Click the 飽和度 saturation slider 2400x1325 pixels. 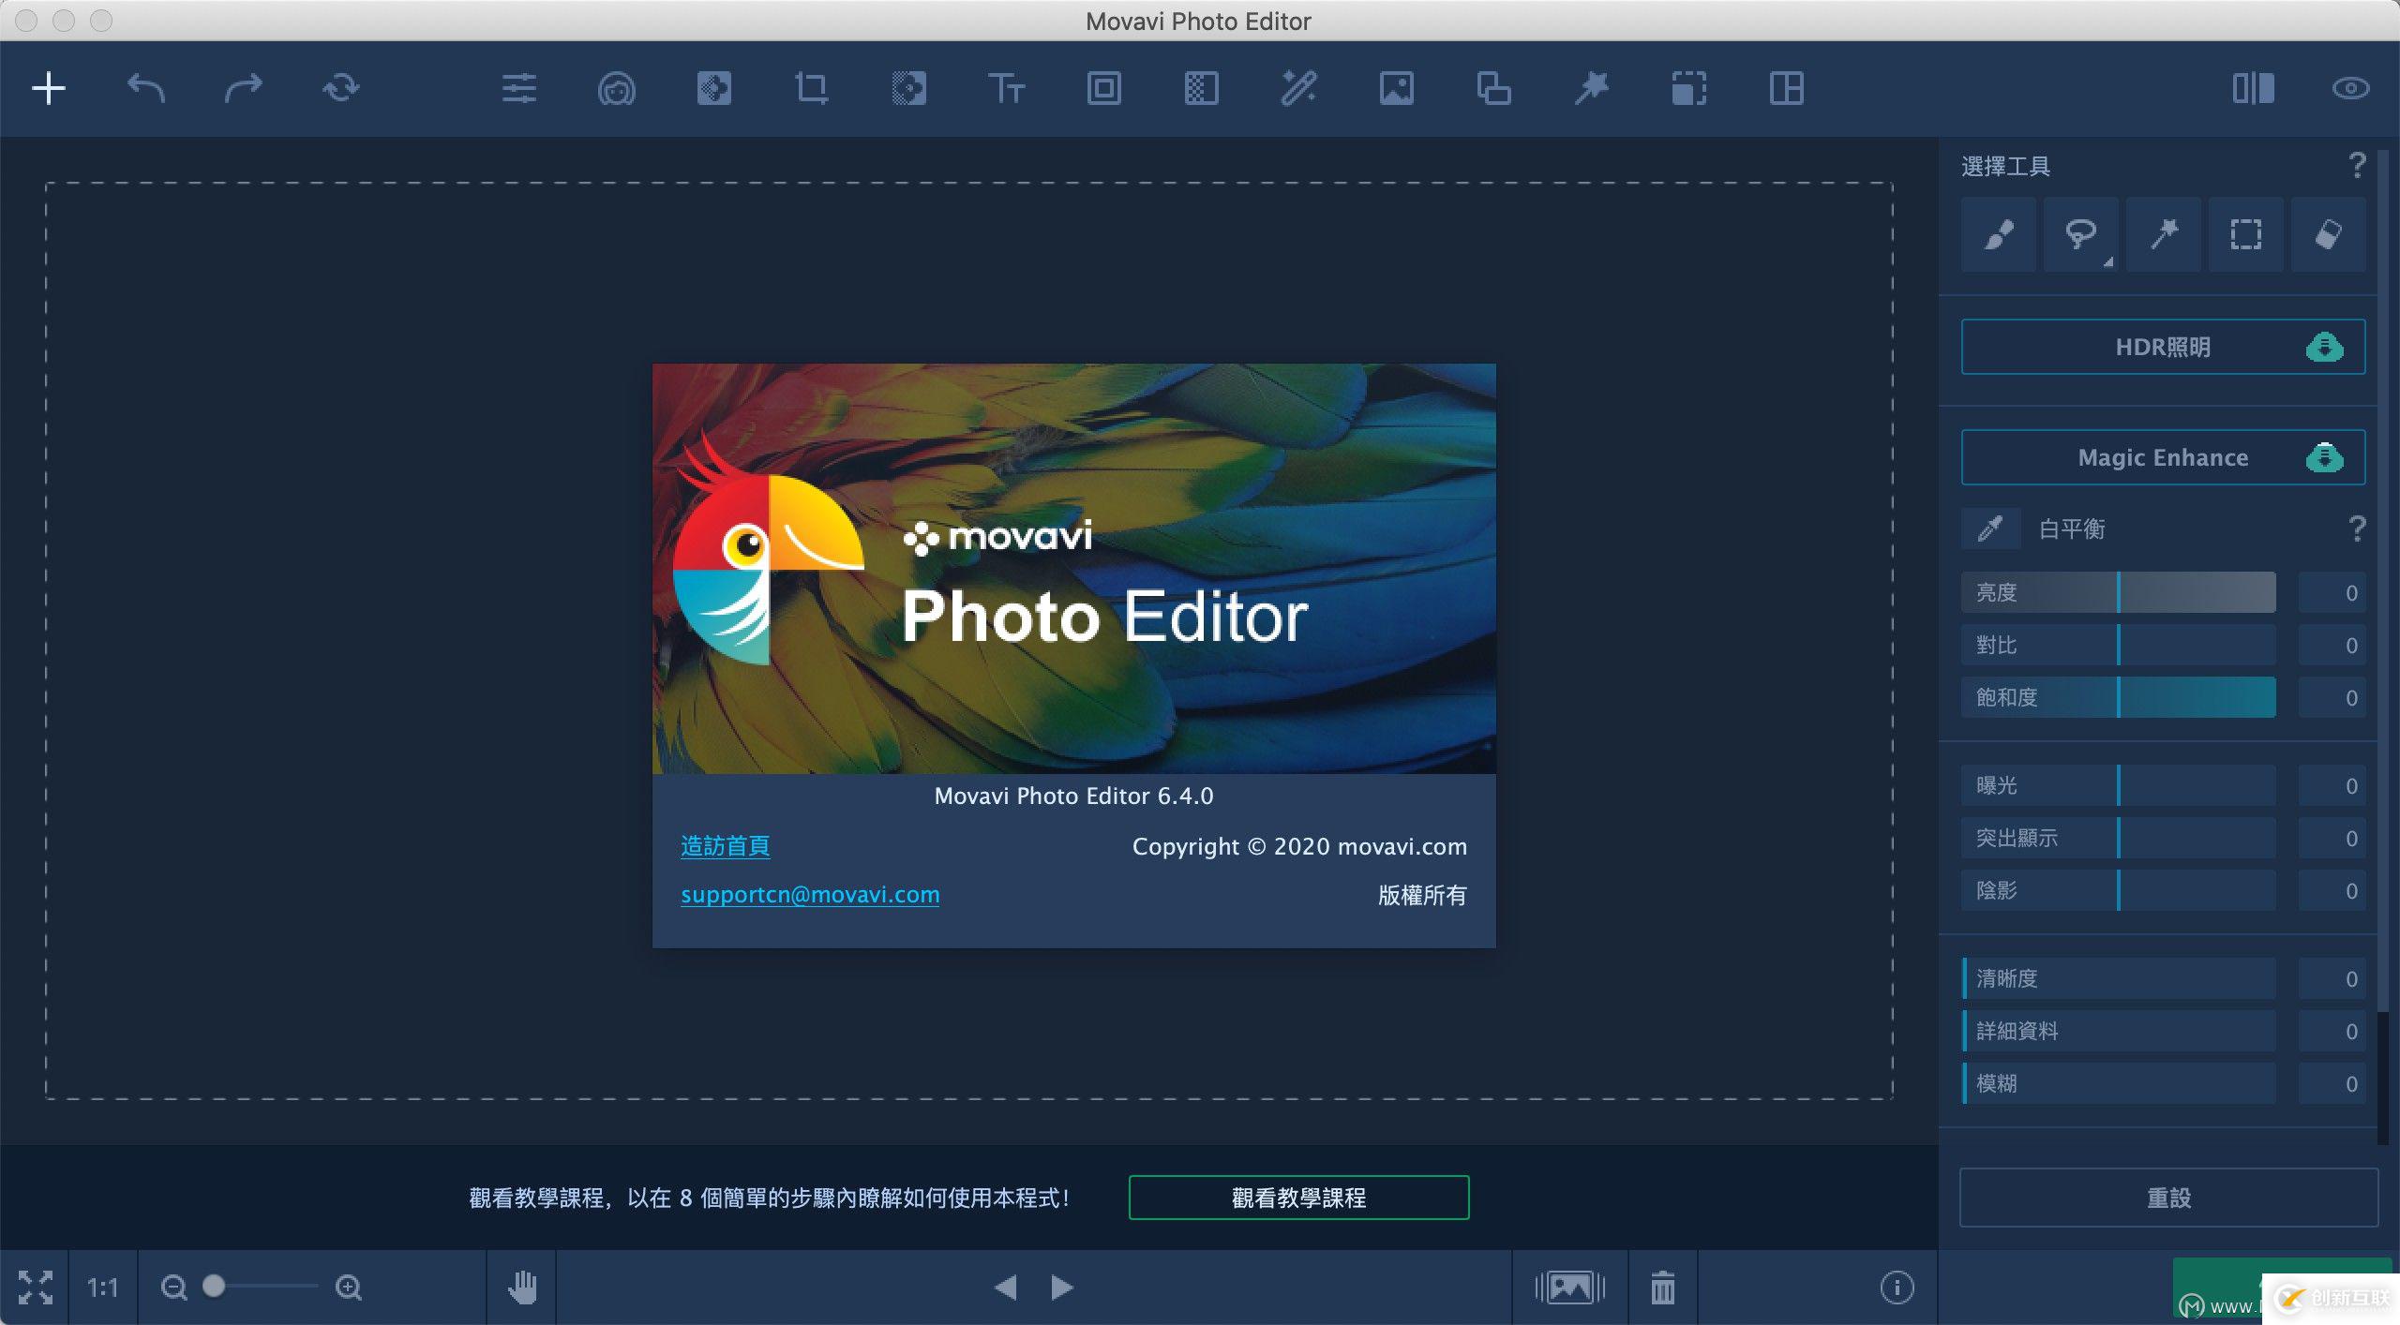(2118, 698)
